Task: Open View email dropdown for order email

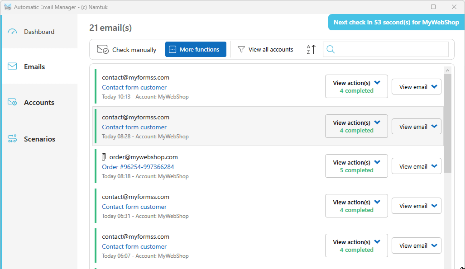Action: tap(417, 166)
